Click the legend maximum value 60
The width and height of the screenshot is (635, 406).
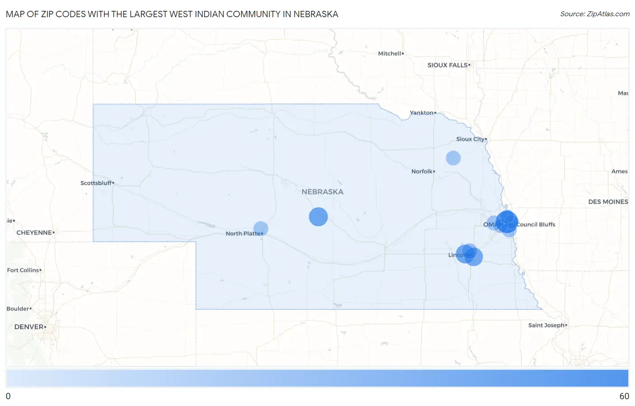point(624,396)
